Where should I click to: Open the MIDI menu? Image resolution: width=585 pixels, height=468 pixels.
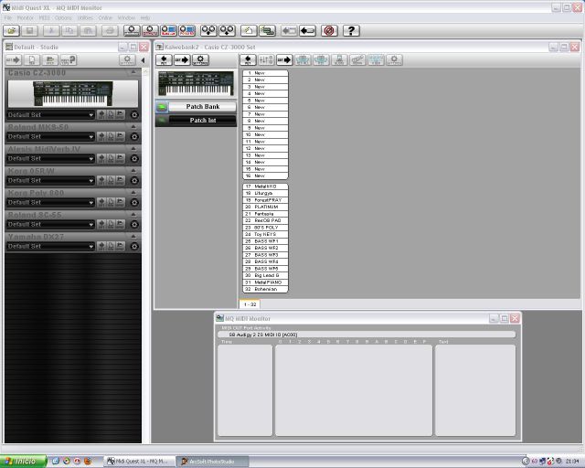point(45,18)
